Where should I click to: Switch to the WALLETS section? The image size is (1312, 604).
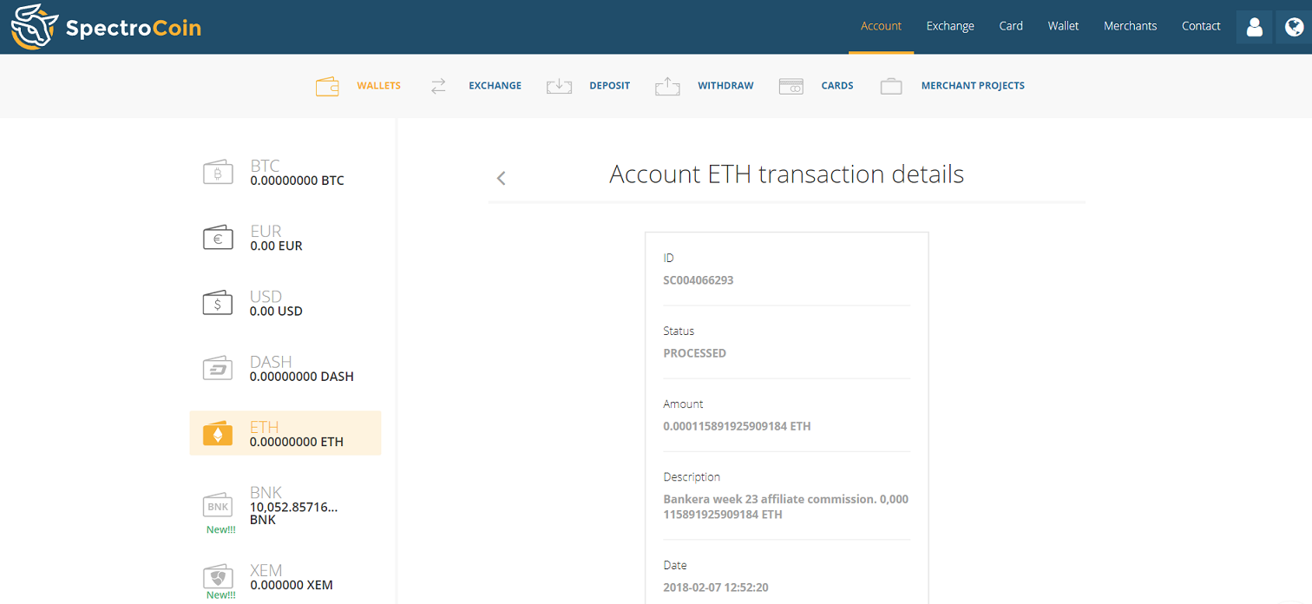point(378,86)
